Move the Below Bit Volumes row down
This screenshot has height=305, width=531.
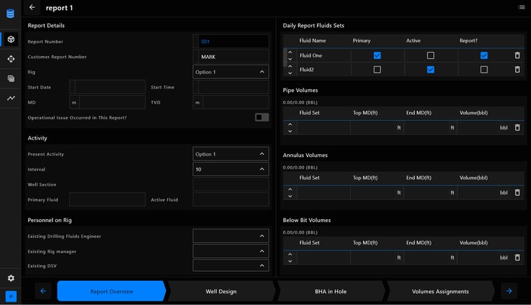pyautogui.click(x=290, y=261)
